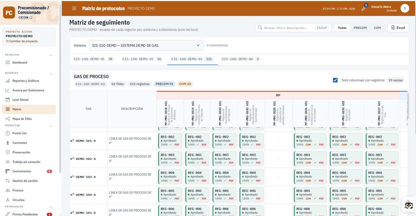Image resolution: width=416 pixels, height=216 pixels.
Task: Click the matrix vertical scrollbar
Action: point(408,106)
